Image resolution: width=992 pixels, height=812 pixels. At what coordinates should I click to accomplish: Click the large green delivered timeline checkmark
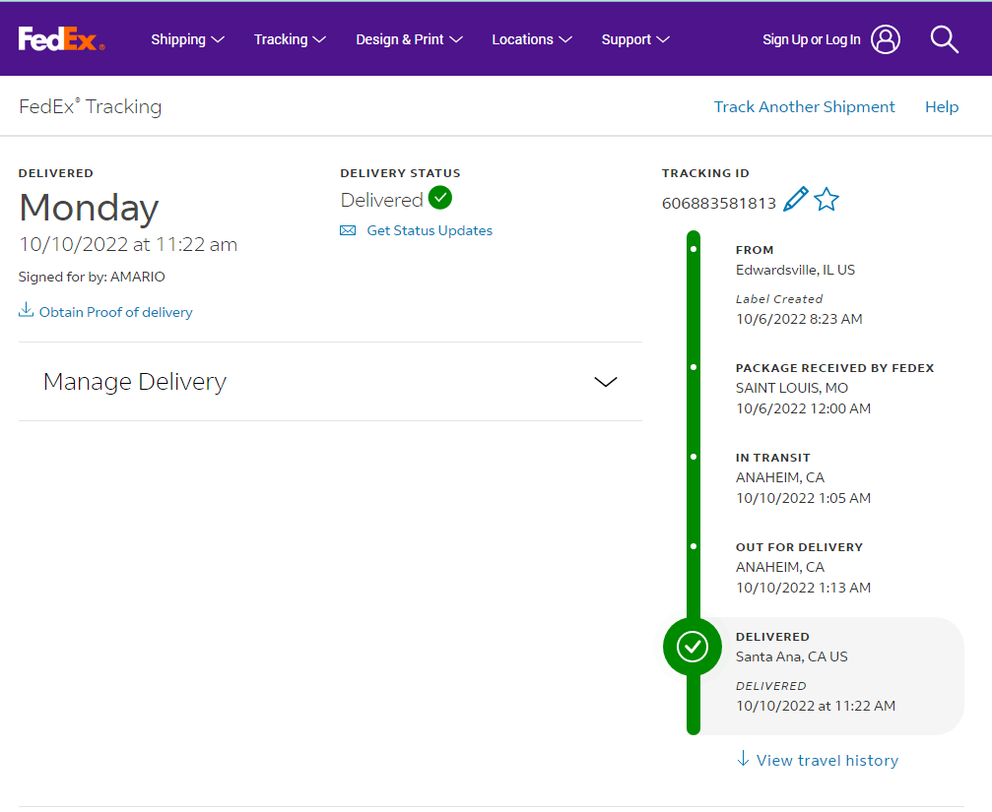click(x=693, y=647)
